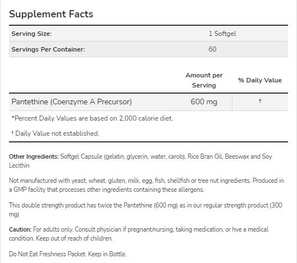Click the dagger symbol in Daily Value cell
The image size is (297, 263).
point(260,101)
